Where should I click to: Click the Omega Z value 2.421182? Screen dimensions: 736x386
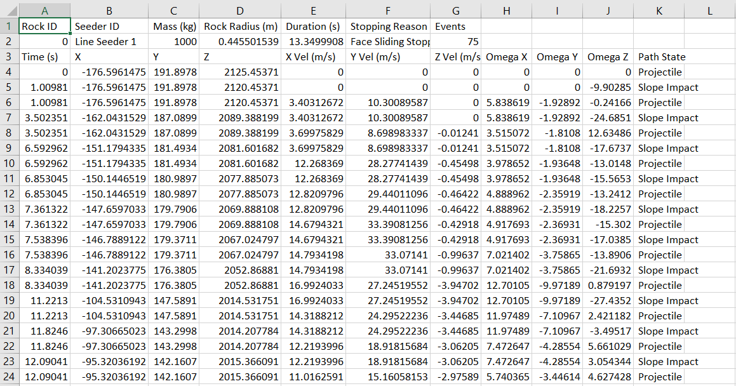pos(608,316)
